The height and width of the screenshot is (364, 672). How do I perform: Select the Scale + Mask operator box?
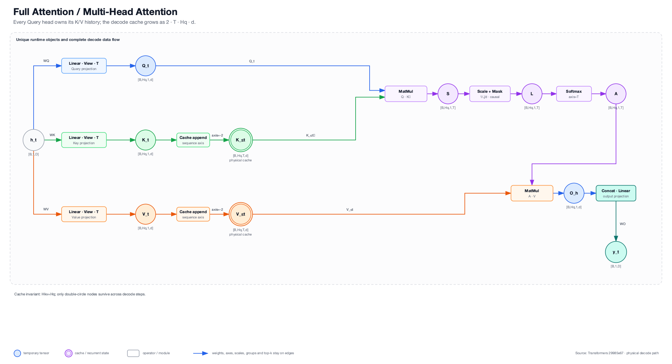[x=490, y=94]
